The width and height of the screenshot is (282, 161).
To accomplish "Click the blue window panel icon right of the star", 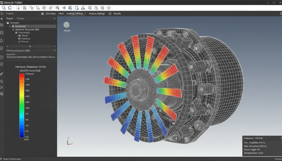I will [x=70, y=8].
